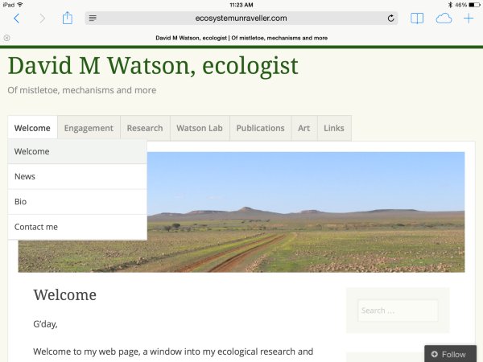Expand the Welcome navigation menu

[x=32, y=128]
